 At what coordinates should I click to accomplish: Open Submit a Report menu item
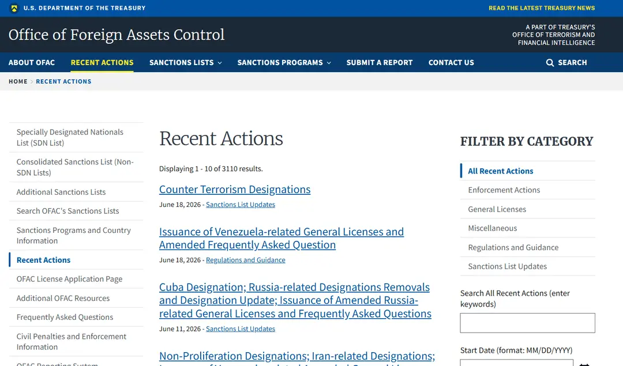click(x=380, y=62)
